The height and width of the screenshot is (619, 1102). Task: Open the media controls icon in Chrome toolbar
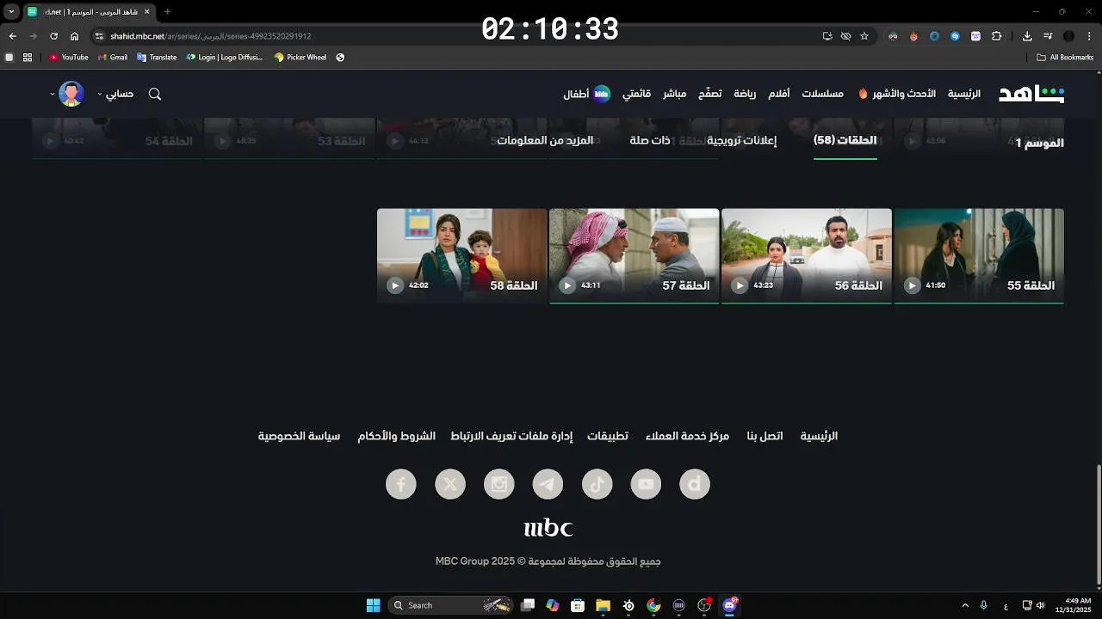pyautogui.click(x=1048, y=36)
